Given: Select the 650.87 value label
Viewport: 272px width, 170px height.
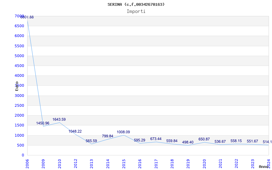Looking at the screenshot, I should (x=204, y=139).
